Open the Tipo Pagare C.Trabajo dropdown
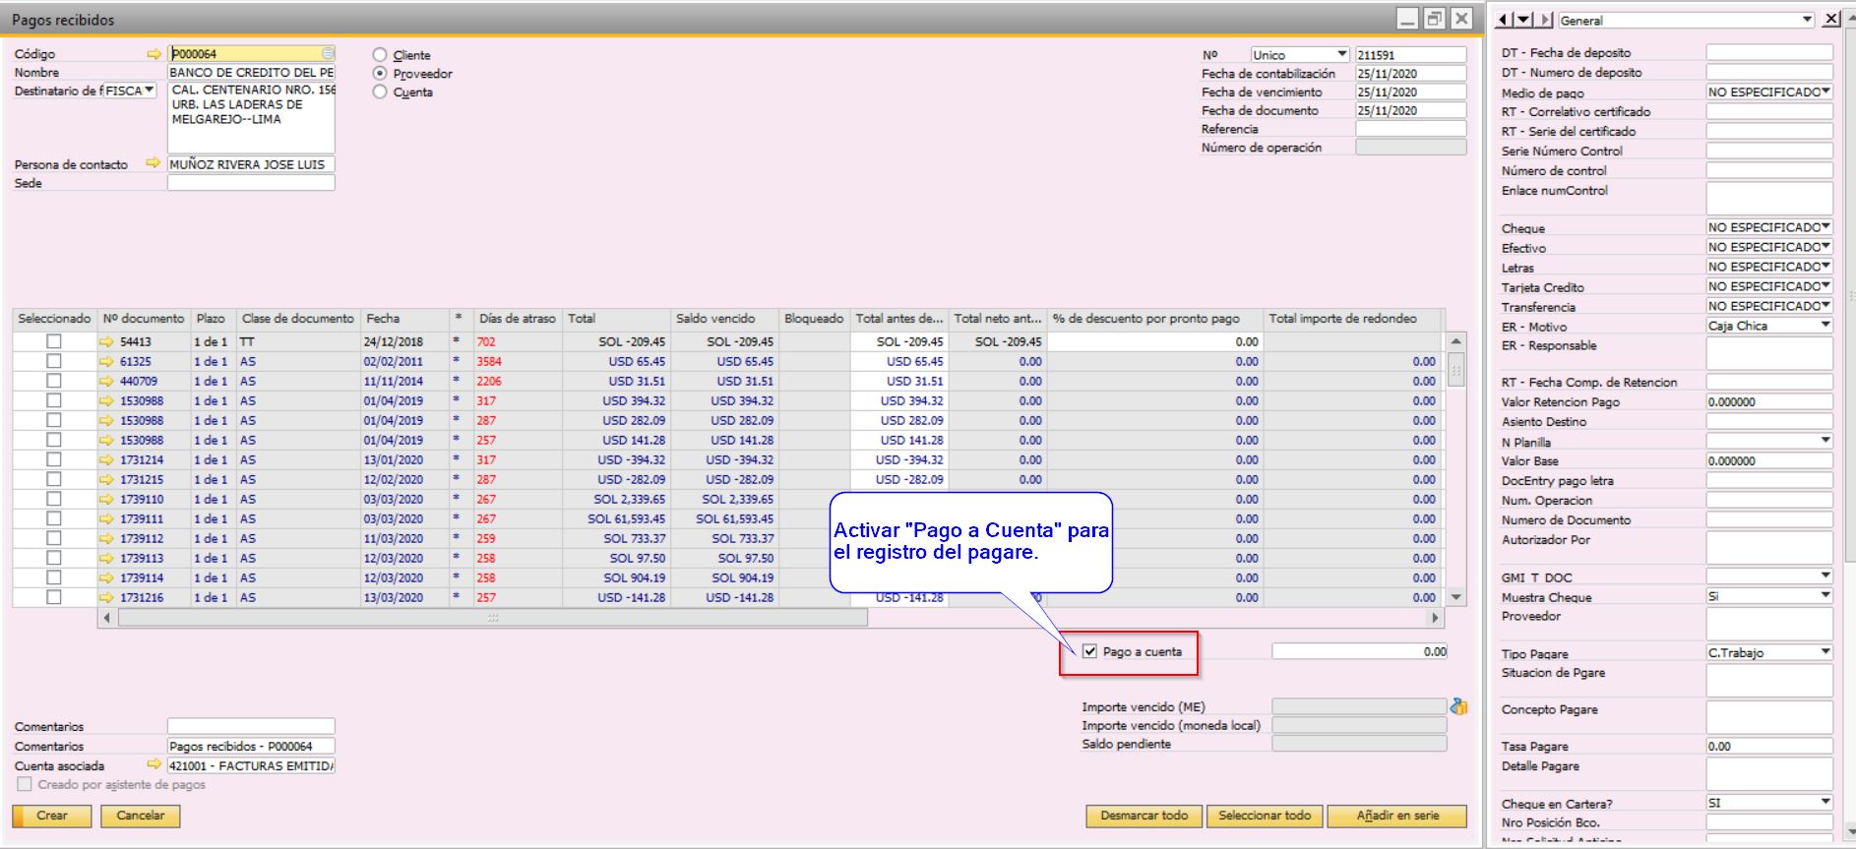The height and width of the screenshot is (849, 1856). pos(1768,652)
